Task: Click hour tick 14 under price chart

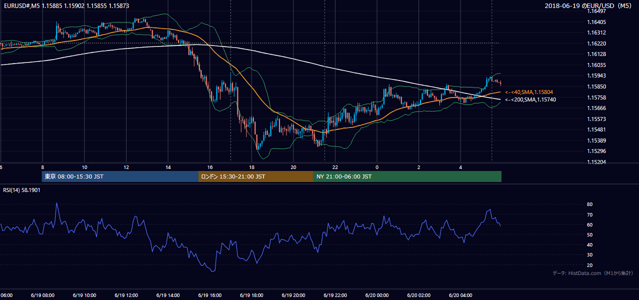Action: [x=168, y=167]
